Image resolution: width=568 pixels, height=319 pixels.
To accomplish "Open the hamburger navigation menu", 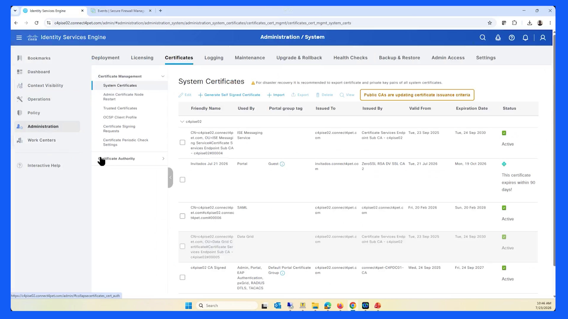I will pos(19,38).
